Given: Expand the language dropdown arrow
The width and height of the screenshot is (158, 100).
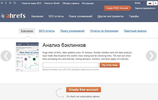Looking at the screenshot, I should (155, 3).
